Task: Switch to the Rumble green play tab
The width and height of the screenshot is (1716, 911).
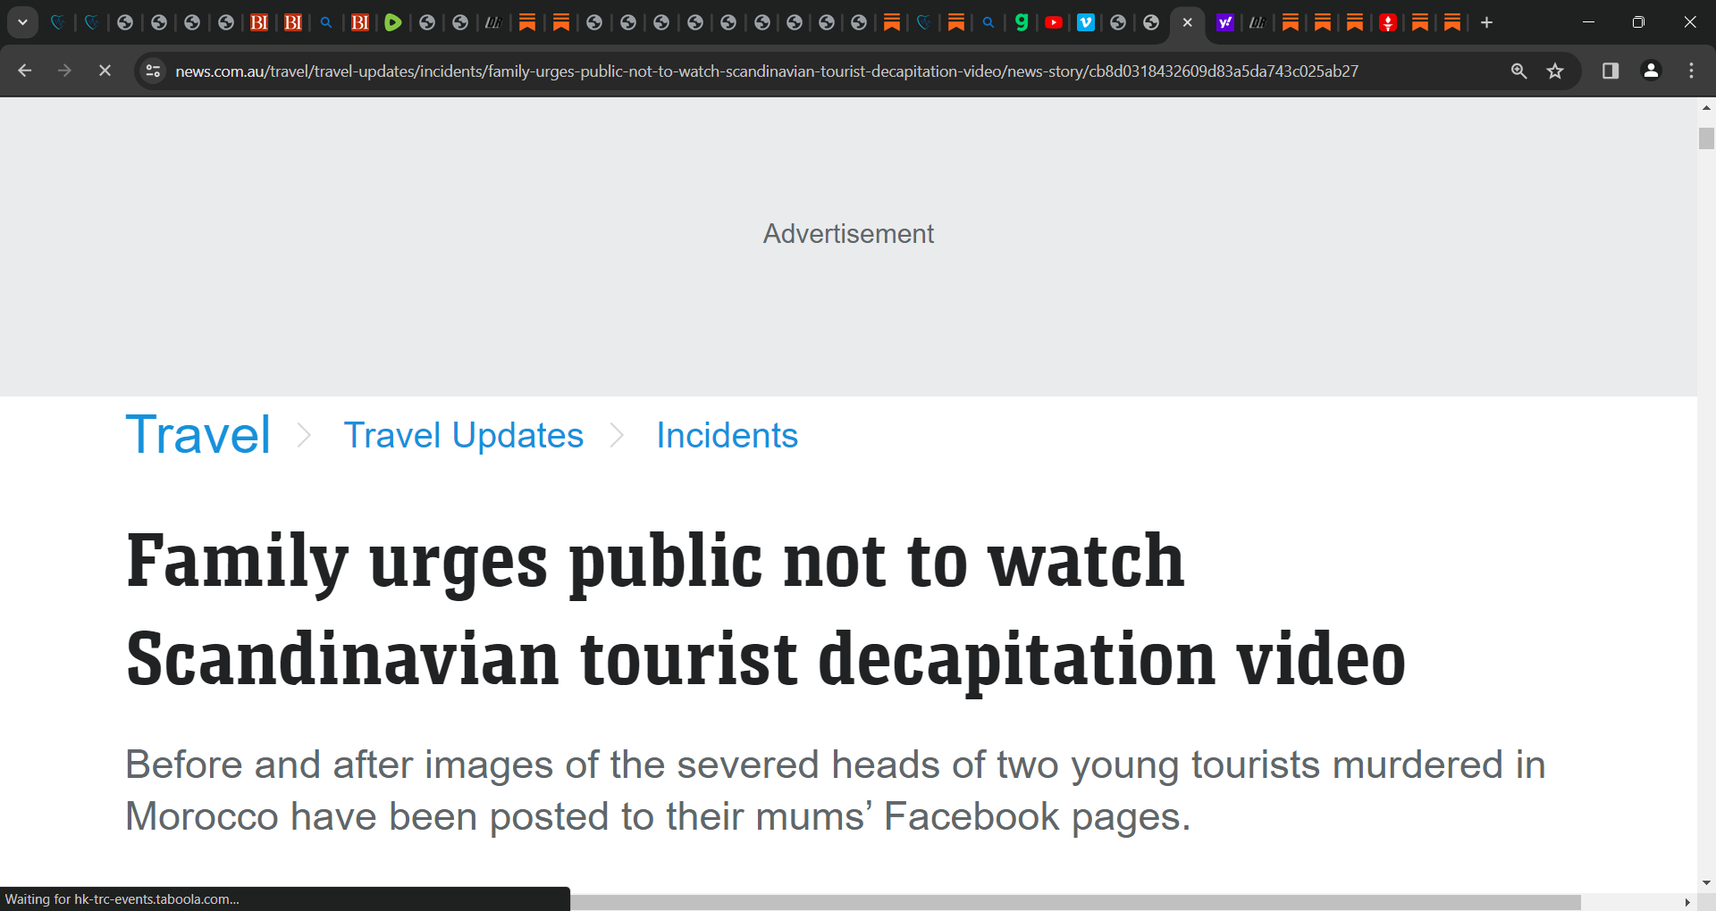Action: pyautogui.click(x=393, y=22)
